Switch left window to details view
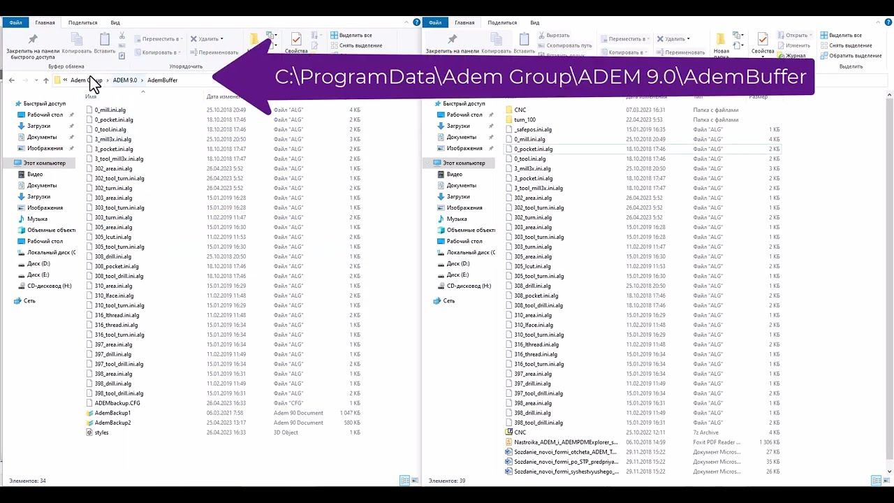 404,481
